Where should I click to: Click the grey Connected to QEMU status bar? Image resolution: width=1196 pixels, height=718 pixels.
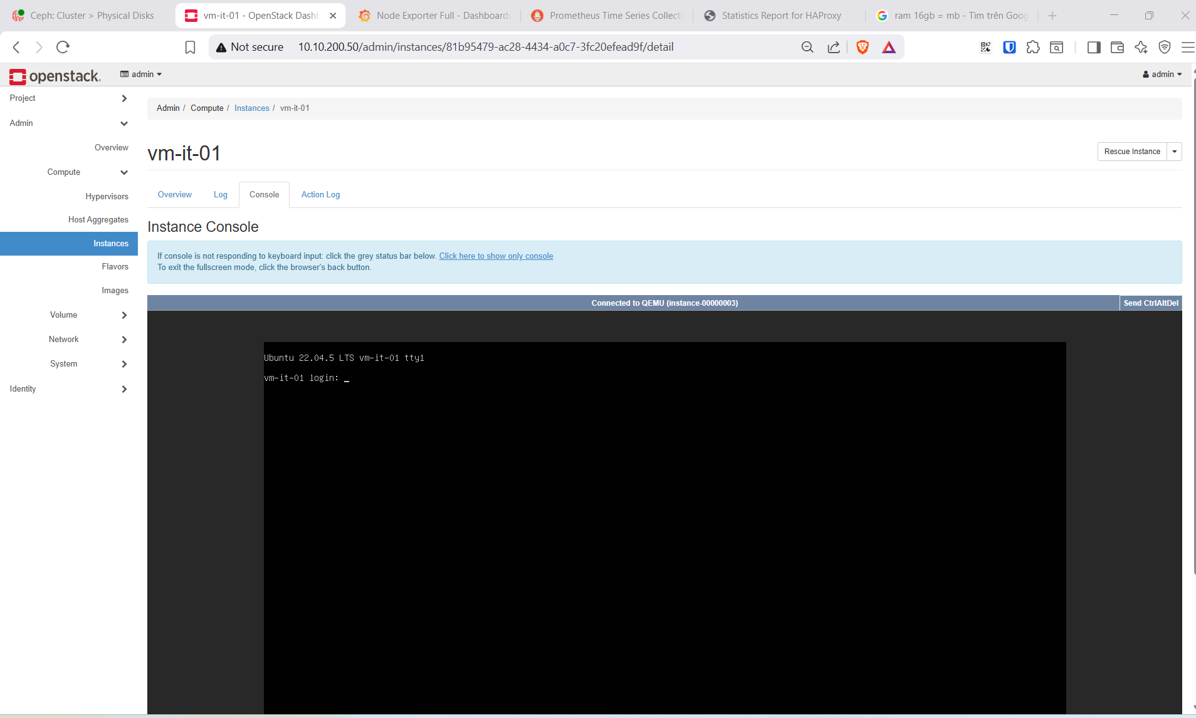pyautogui.click(x=633, y=303)
